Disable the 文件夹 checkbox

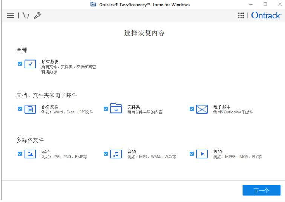[x=106, y=109]
